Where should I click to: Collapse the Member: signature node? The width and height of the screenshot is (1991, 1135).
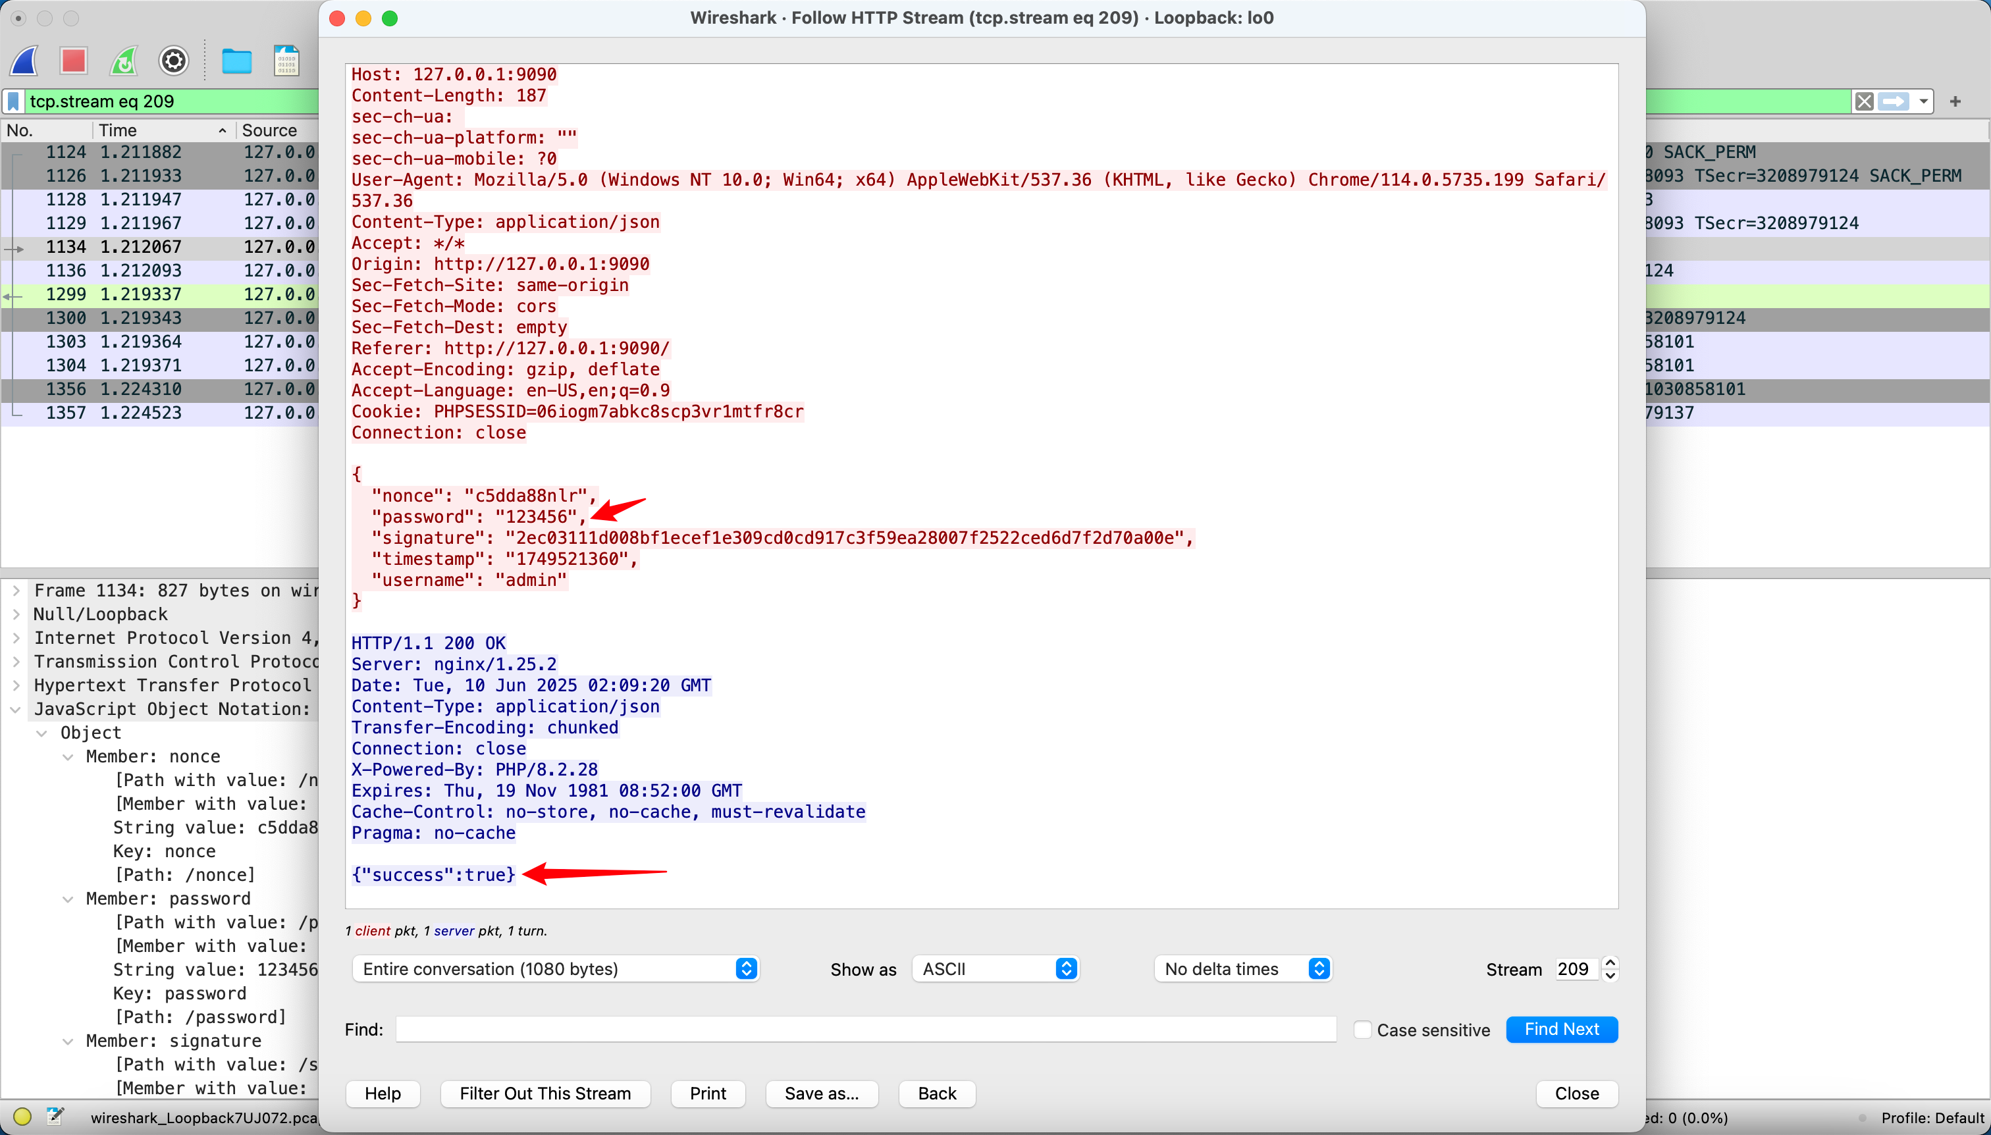68,1042
